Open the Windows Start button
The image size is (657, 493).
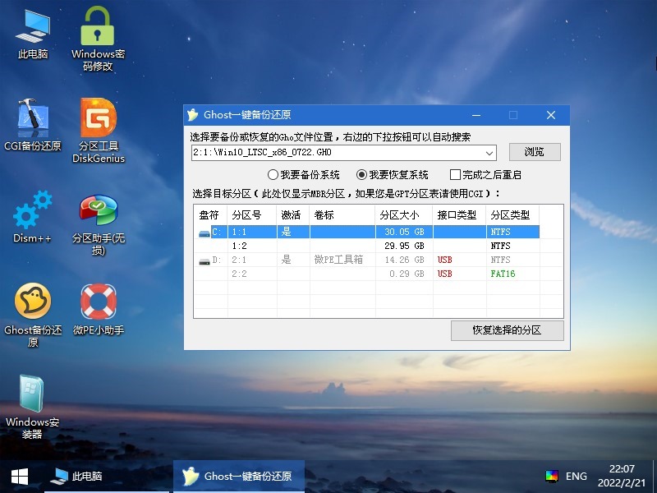pos(19,477)
